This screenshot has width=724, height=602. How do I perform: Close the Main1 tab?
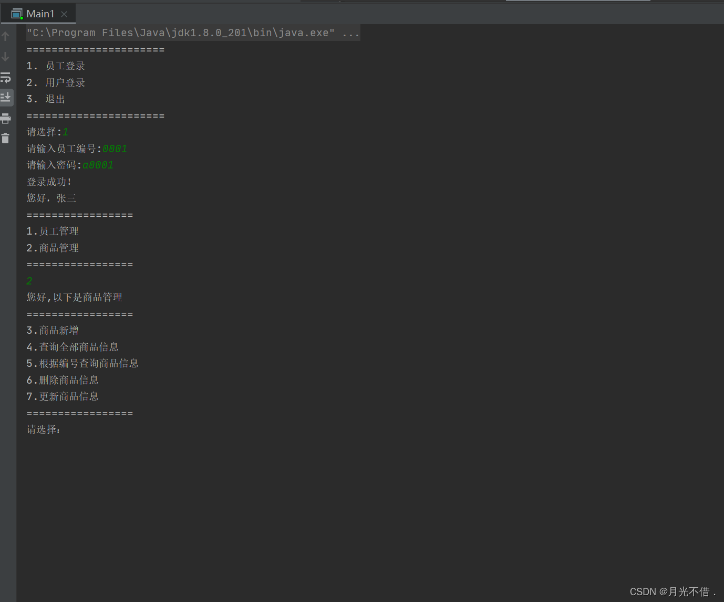coord(64,14)
